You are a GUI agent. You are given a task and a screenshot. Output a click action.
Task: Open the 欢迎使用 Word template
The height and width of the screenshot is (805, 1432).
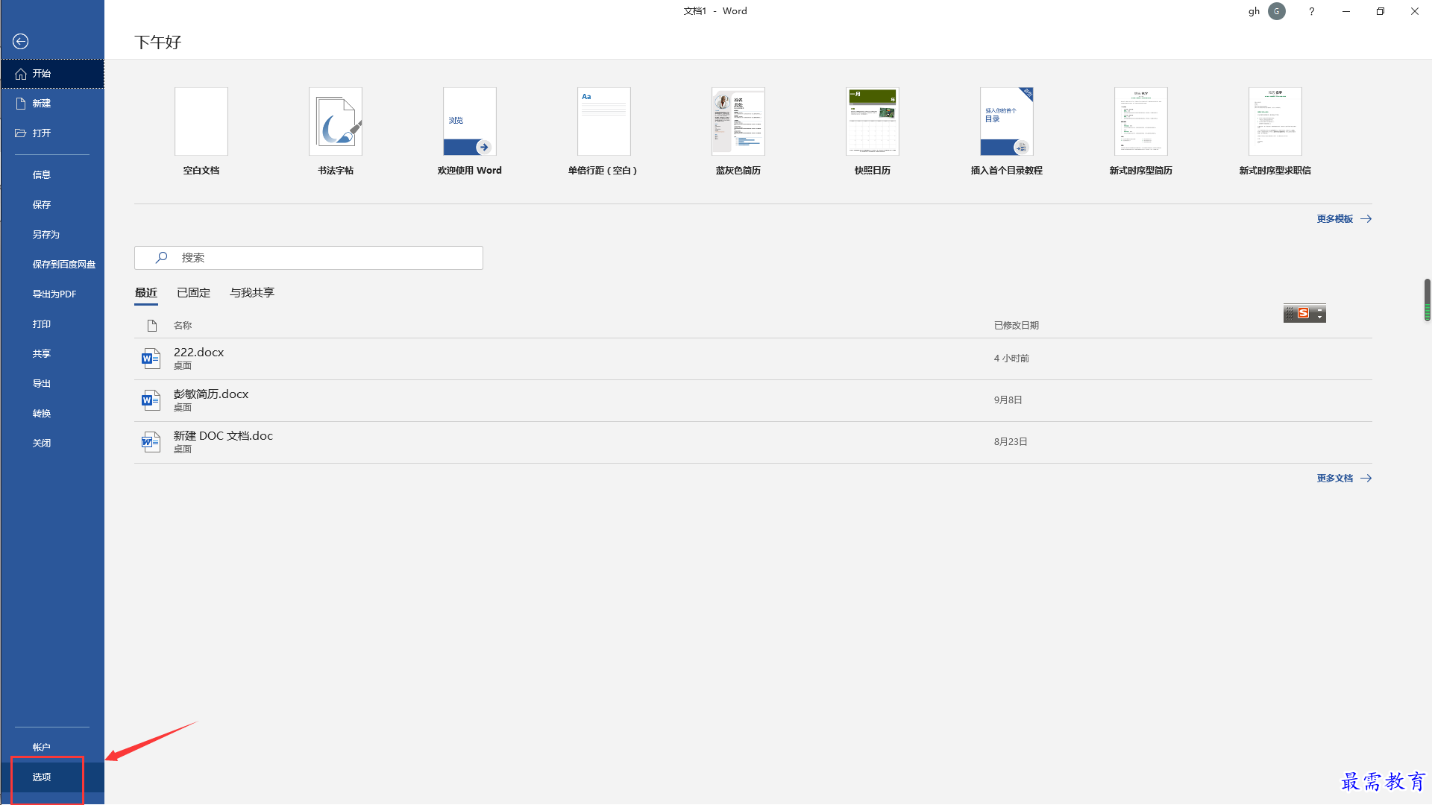[x=470, y=131]
